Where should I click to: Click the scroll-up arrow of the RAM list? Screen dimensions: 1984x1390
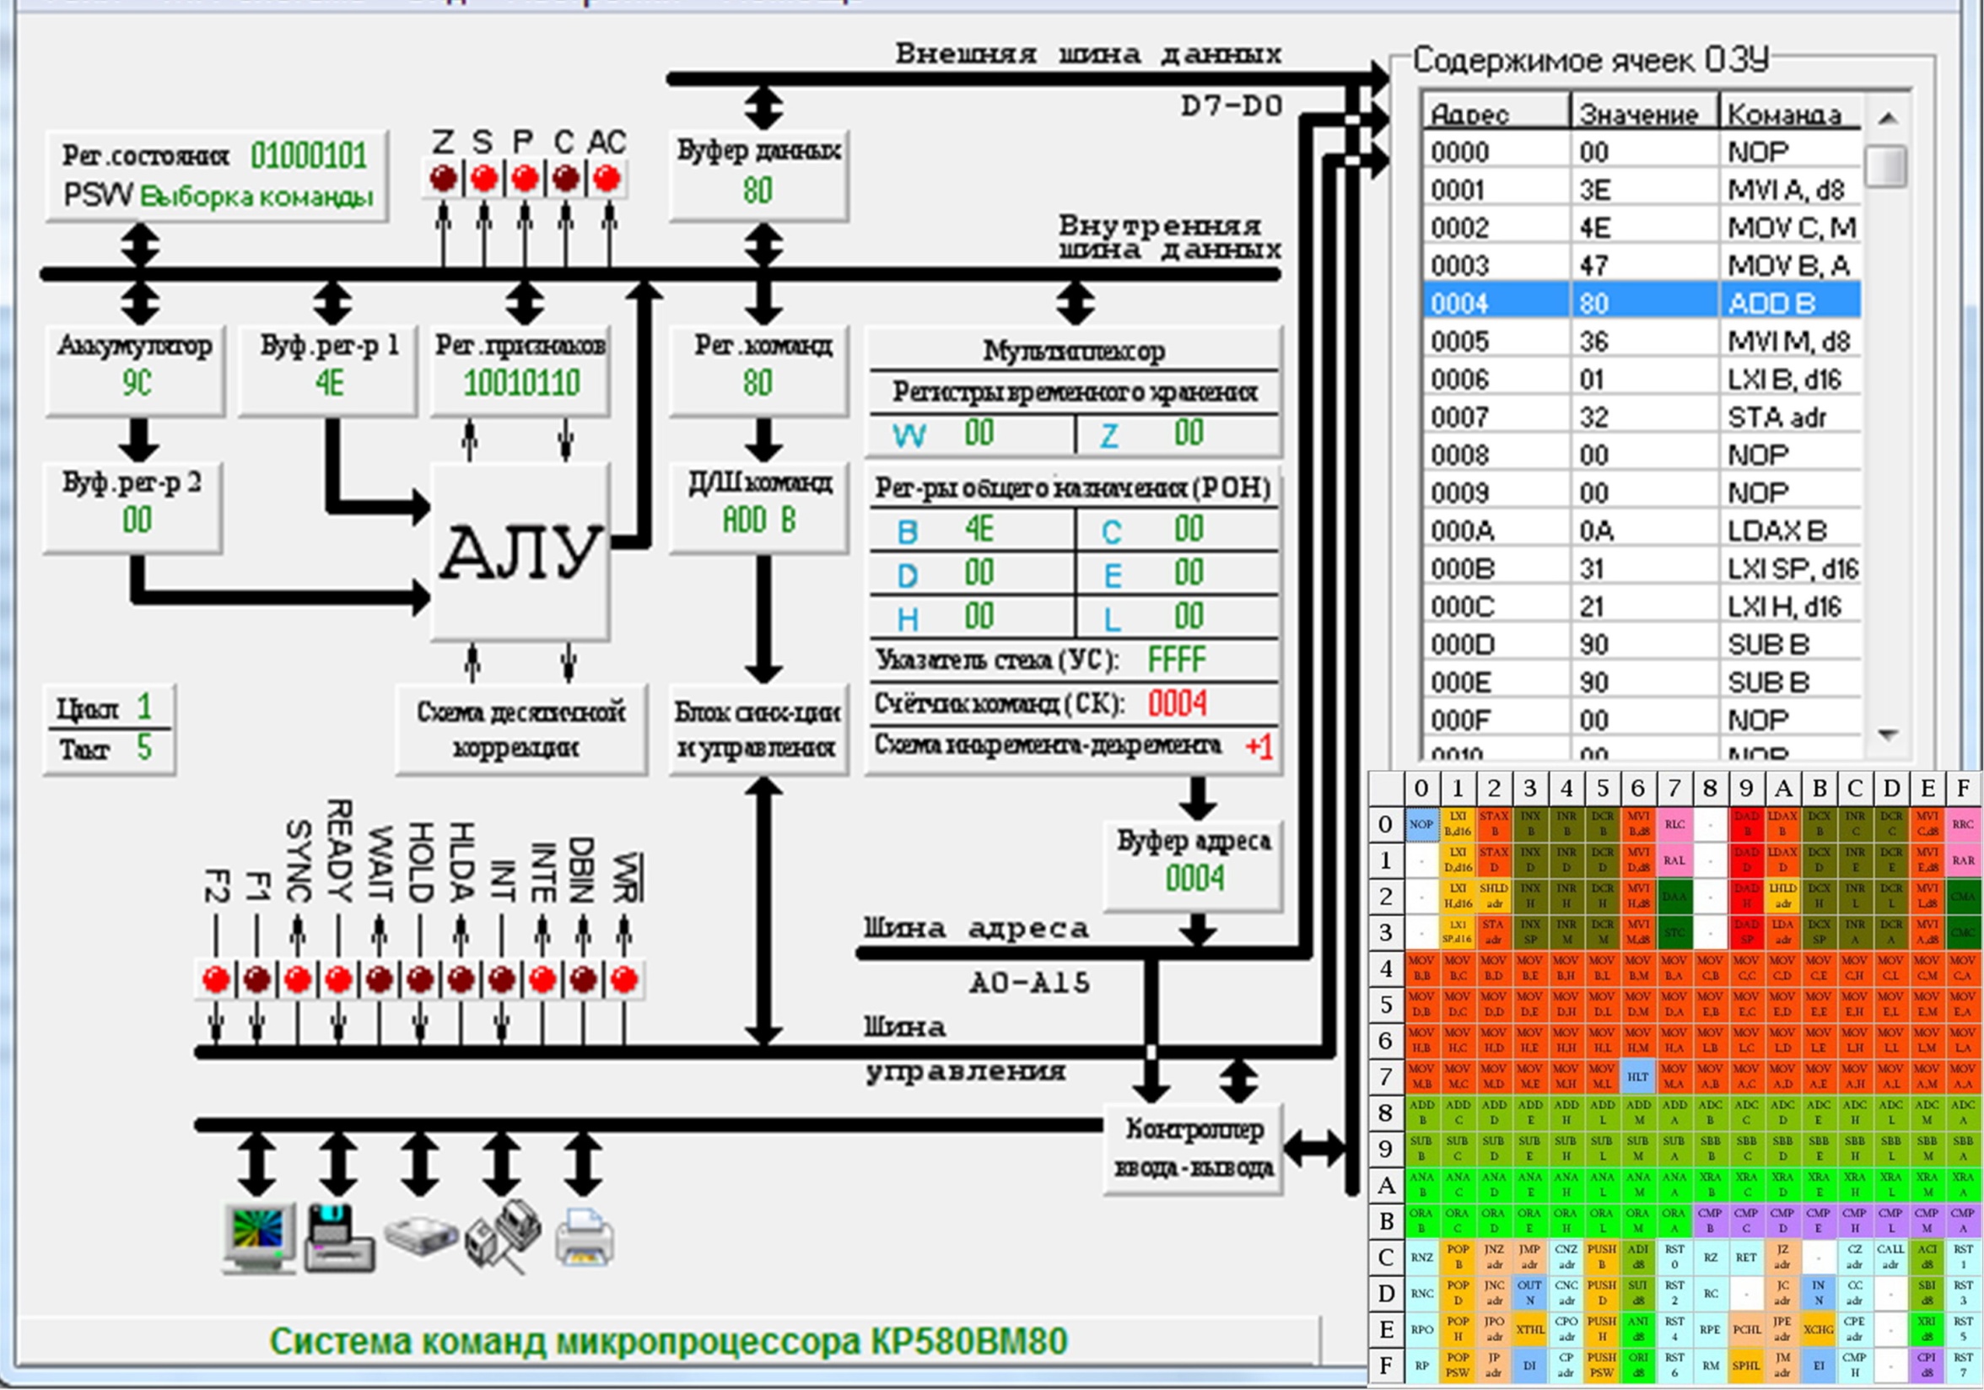pyautogui.click(x=1887, y=116)
